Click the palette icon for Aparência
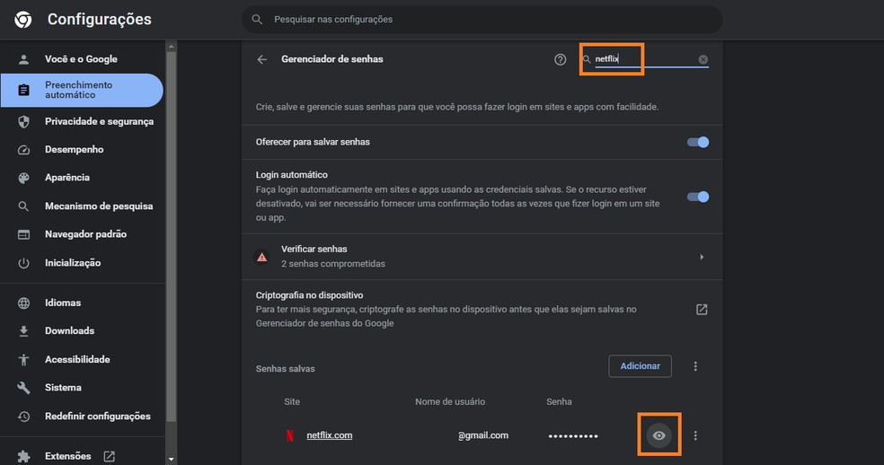Screen dimensions: 884x465 [23, 178]
